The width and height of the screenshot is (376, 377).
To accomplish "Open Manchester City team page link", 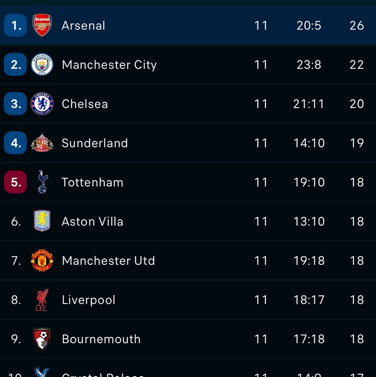I will coord(109,65).
